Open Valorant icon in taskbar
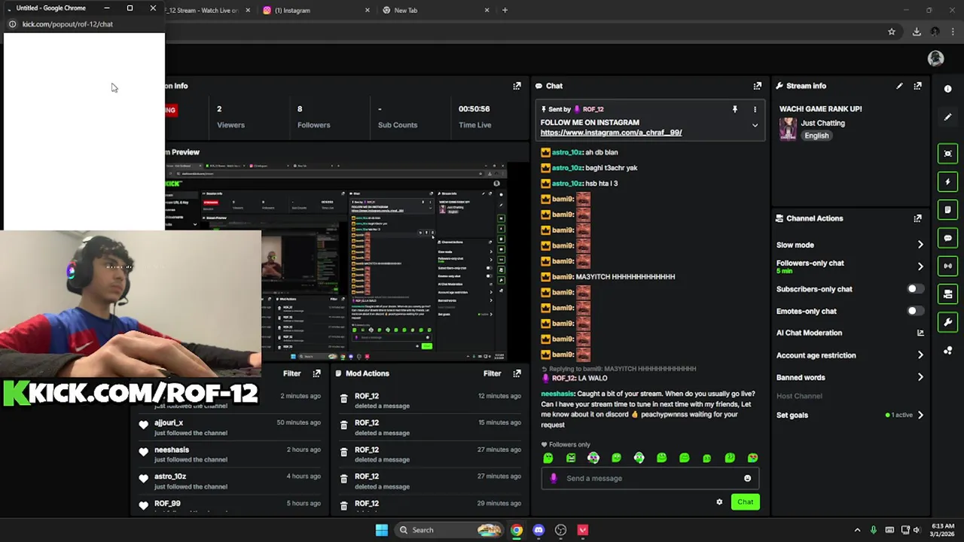 (x=582, y=530)
